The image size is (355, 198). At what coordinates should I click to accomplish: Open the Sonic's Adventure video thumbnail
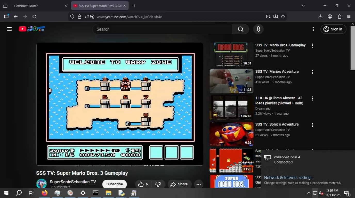coord(231,134)
